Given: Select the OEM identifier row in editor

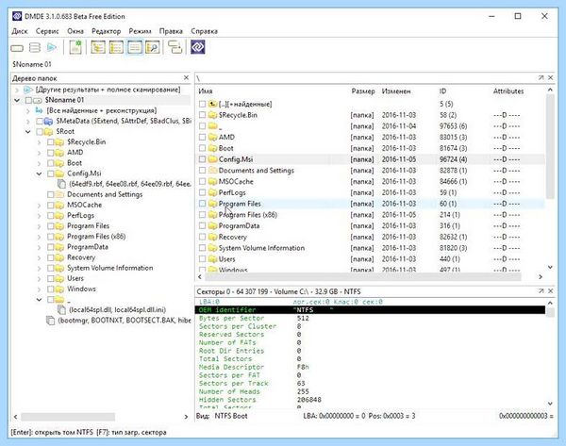Looking at the screenshot, I should [x=371, y=310].
